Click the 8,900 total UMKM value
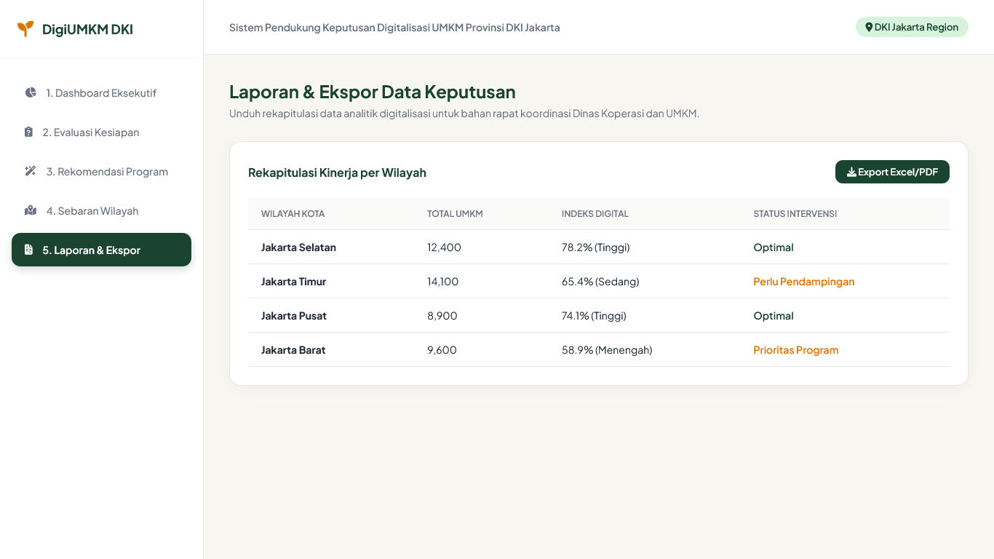994x559 pixels. (x=442, y=316)
